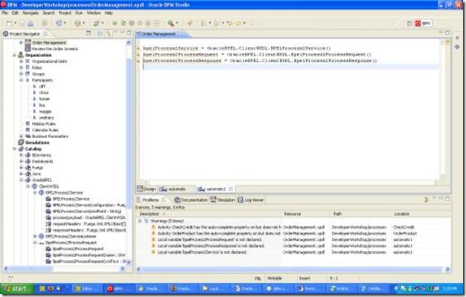
Task: Open the dropdown arrow next to New icon
Action: [x=16, y=23]
